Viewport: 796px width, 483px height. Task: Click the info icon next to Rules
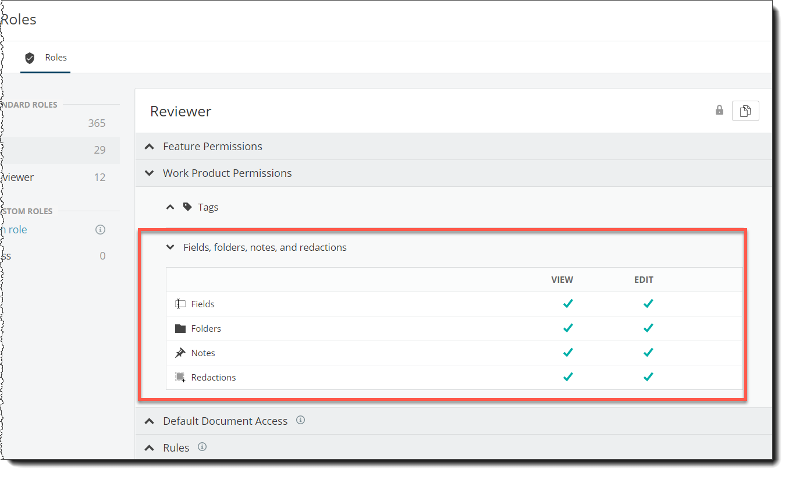point(202,447)
